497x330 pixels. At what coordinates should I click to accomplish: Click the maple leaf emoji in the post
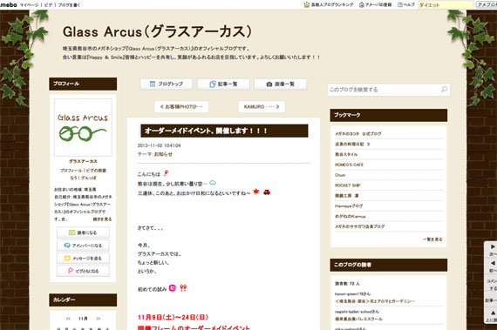[256, 192]
